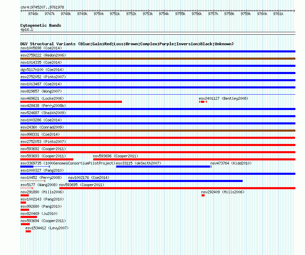Click the 9761k ruler tick
The image size is (305, 255).
point(278,14)
